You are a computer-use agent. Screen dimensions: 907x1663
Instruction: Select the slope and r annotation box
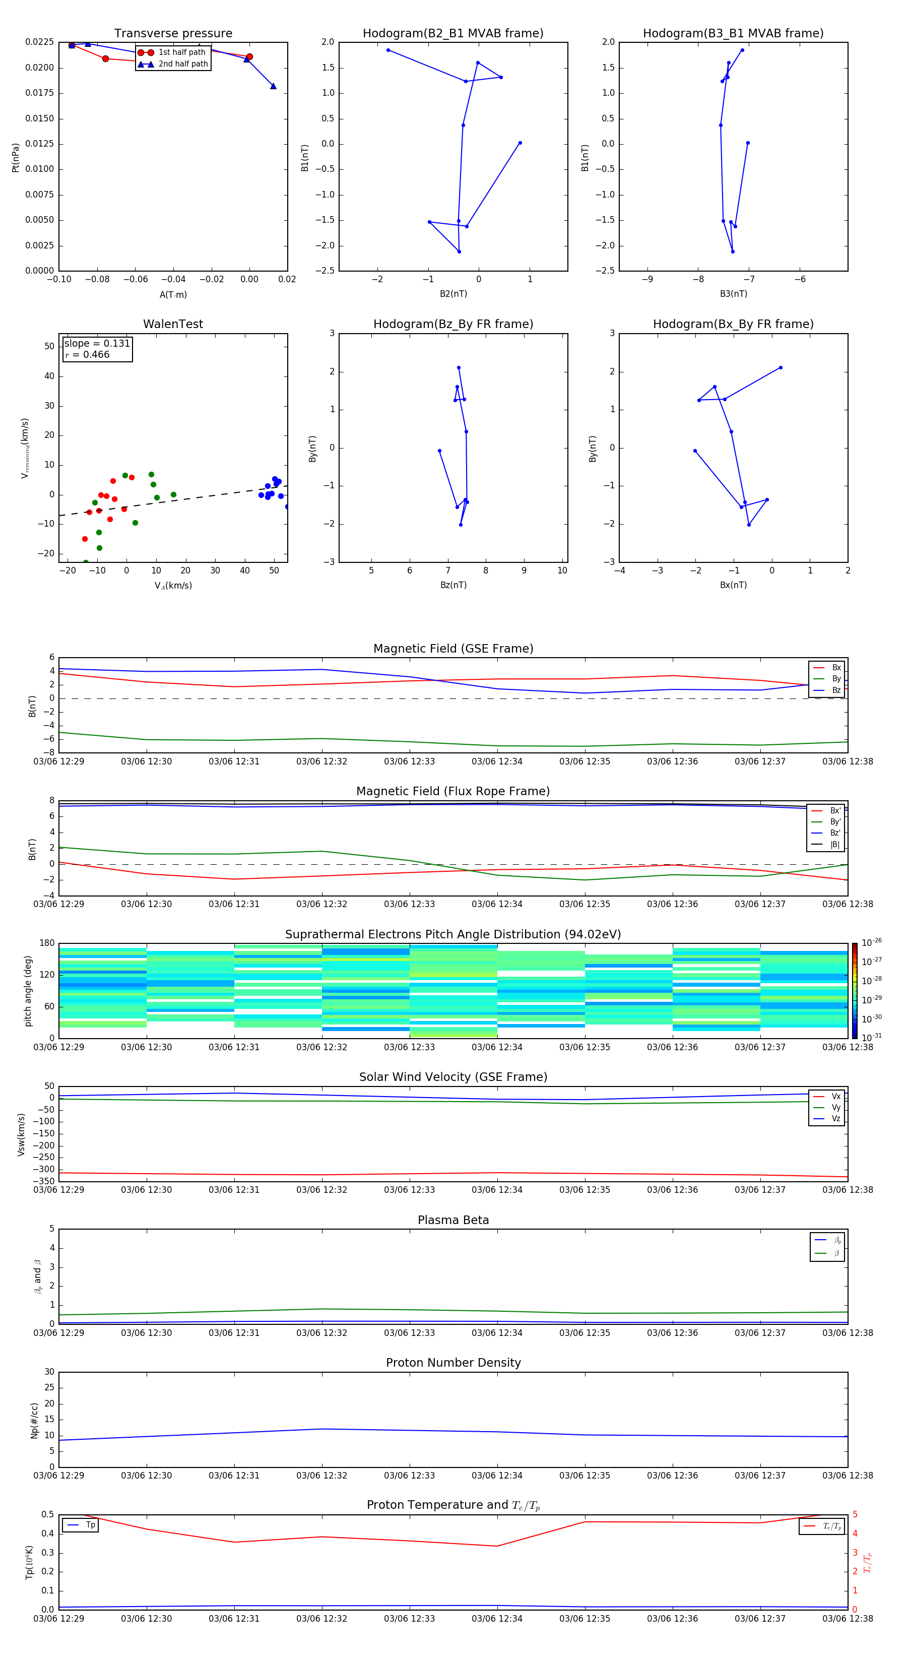tap(97, 349)
